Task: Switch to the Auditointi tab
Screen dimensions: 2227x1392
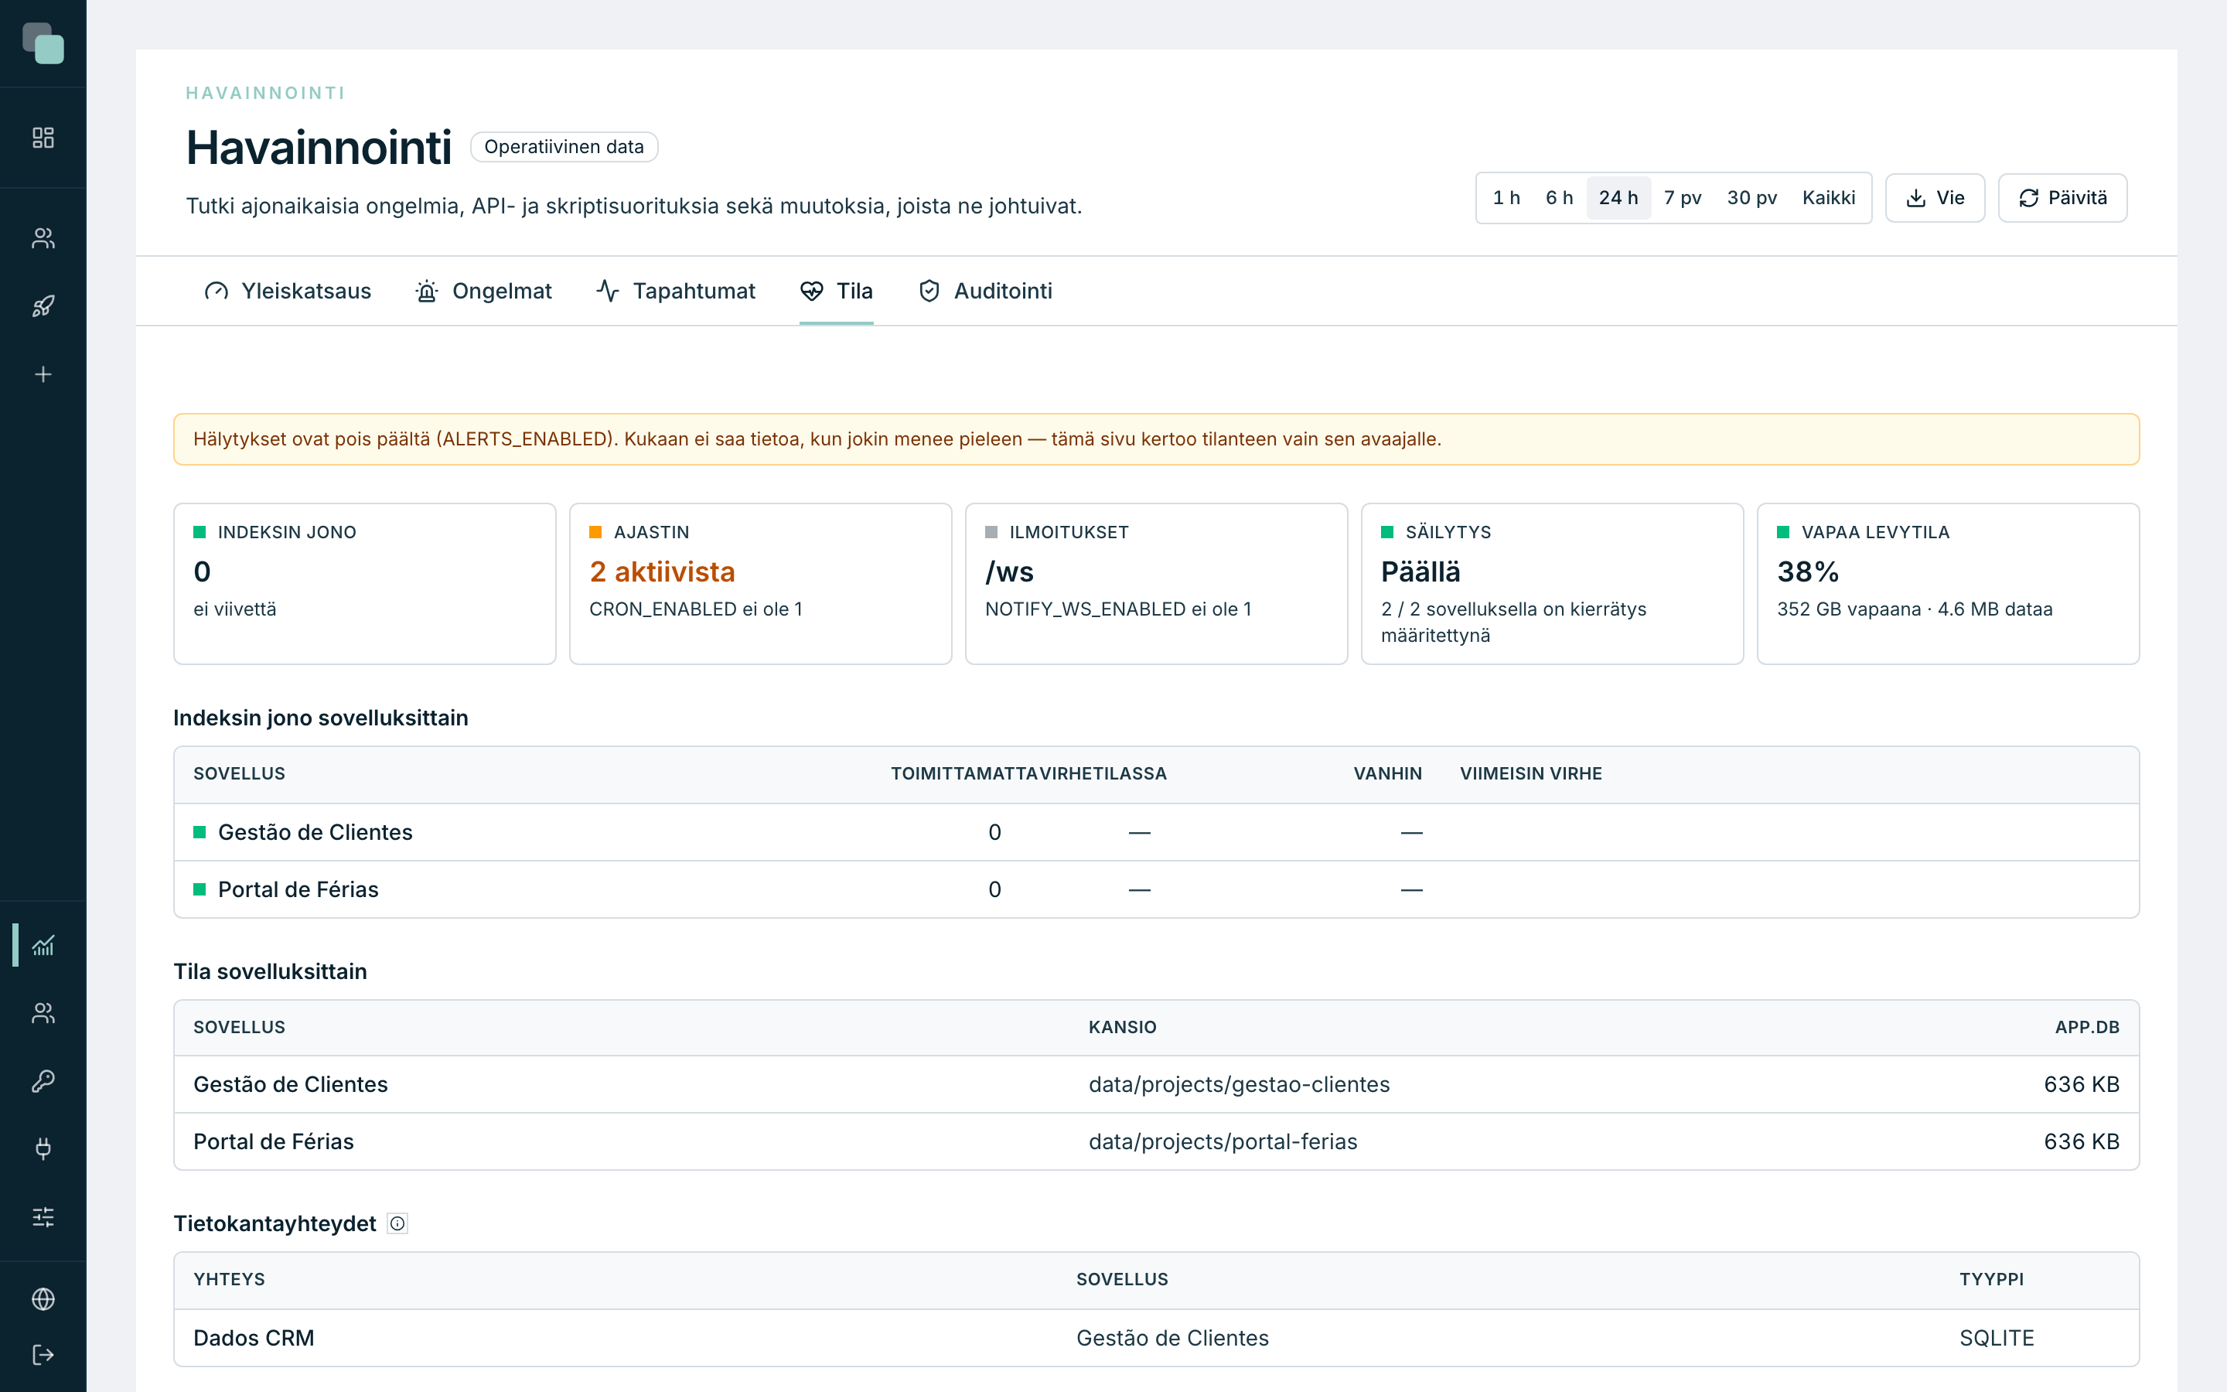Action: tap(984, 291)
